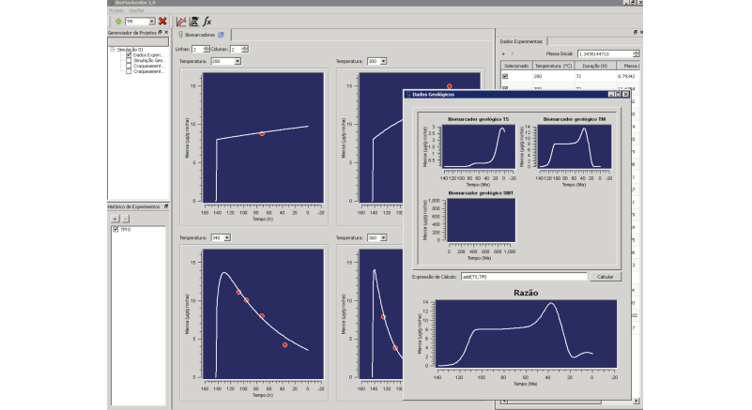Click the 280 temperature cell in table

click(x=553, y=76)
